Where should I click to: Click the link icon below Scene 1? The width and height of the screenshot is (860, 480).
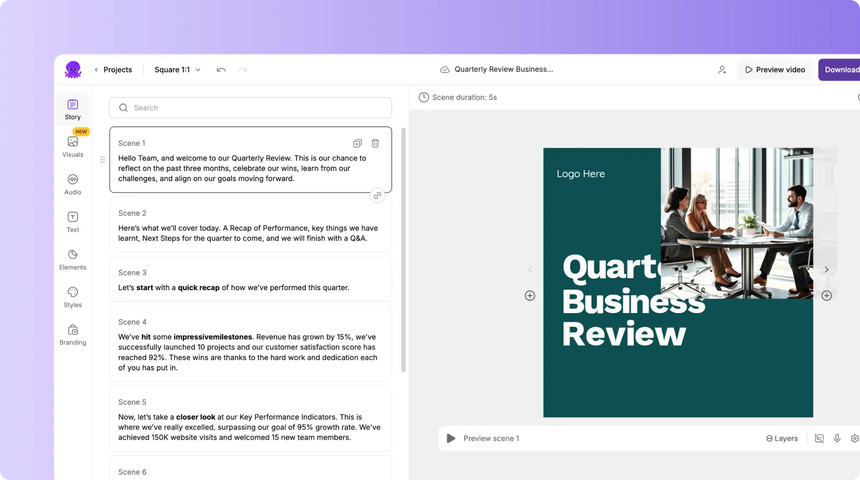click(x=377, y=195)
